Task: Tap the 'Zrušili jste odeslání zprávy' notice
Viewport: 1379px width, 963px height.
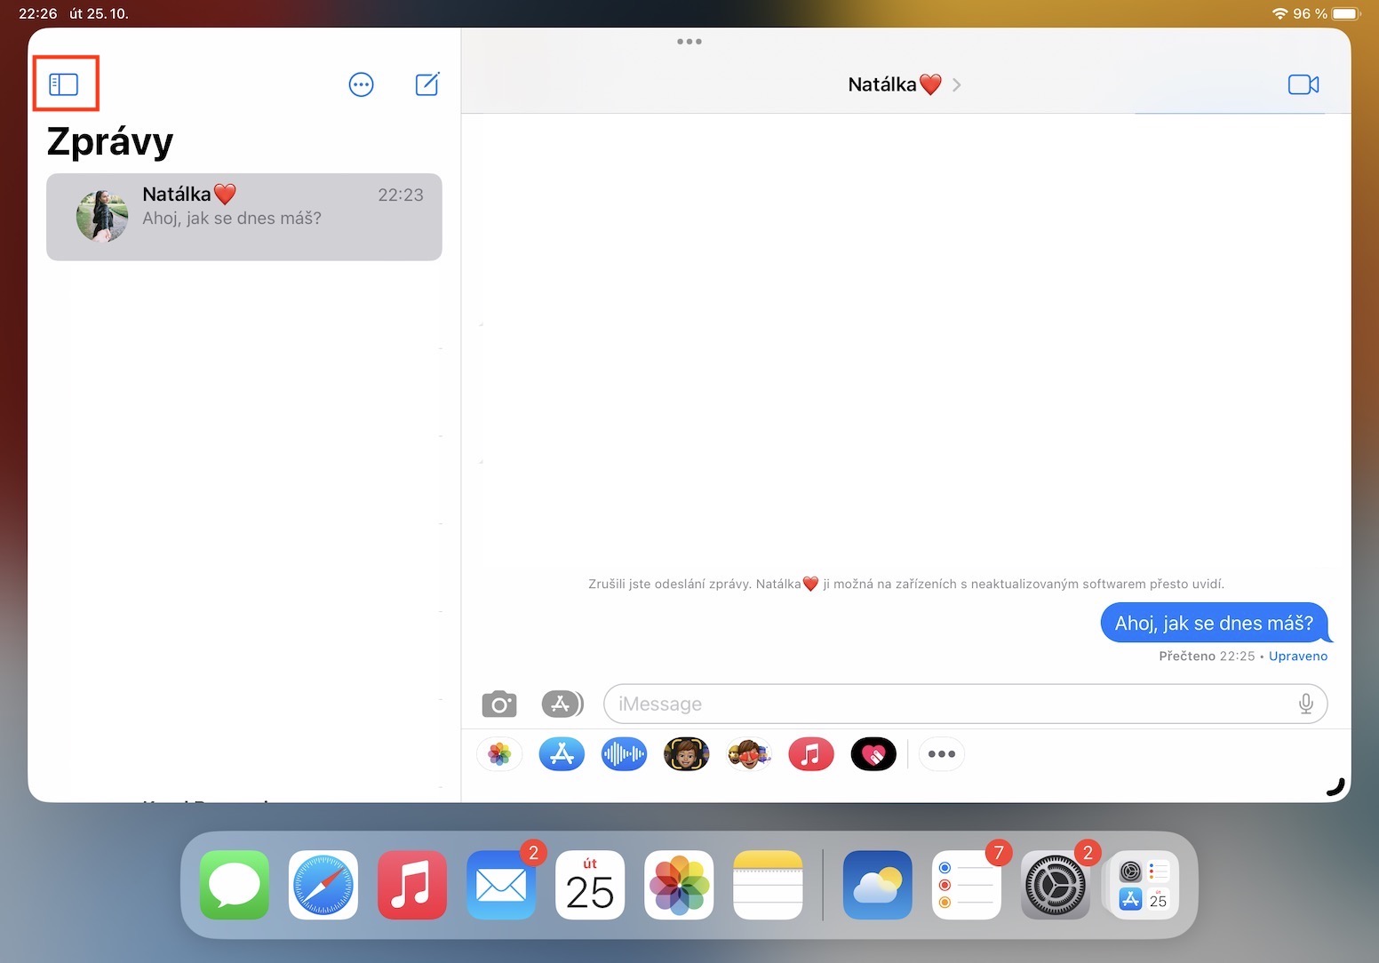Action: pos(906,584)
